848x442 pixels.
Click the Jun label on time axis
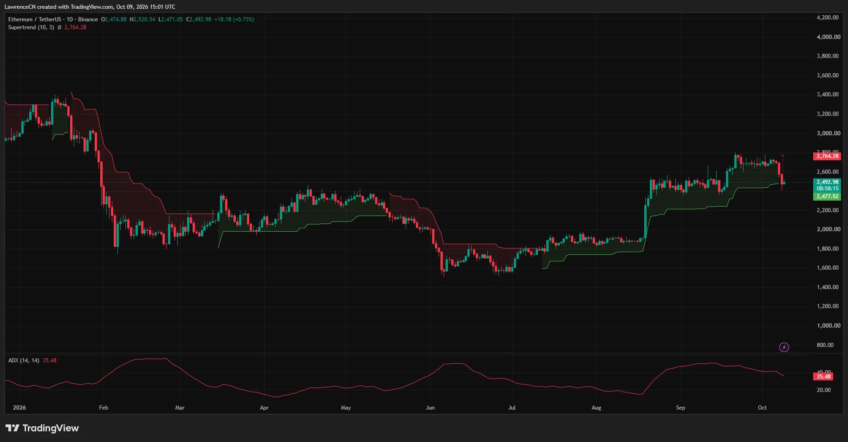point(430,408)
